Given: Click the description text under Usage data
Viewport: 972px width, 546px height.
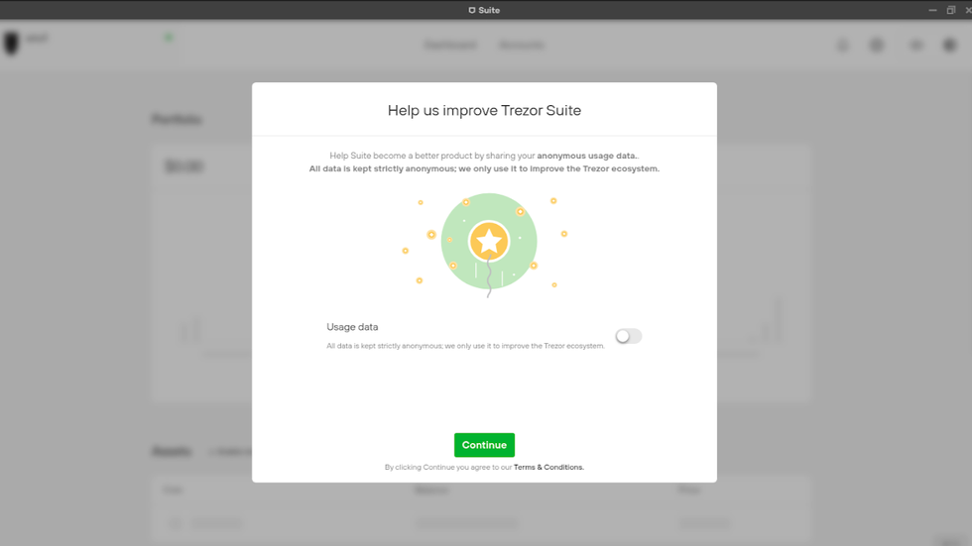Looking at the screenshot, I should pos(465,347).
